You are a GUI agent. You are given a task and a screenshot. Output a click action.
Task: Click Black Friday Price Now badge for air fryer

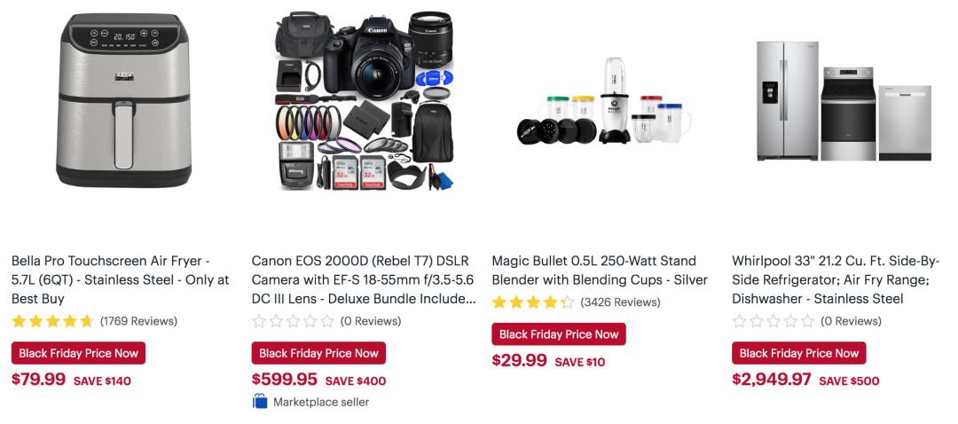tap(78, 353)
